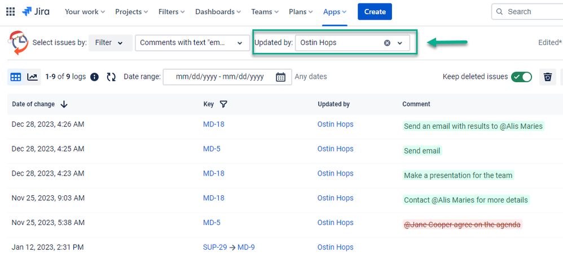563x256 pixels.
Task: Open the Dashboards menu
Action: click(218, 12)
